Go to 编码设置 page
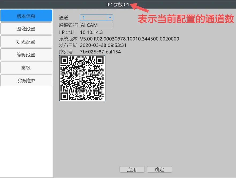The height and width of the screenshot is (178, 236). 26,55
